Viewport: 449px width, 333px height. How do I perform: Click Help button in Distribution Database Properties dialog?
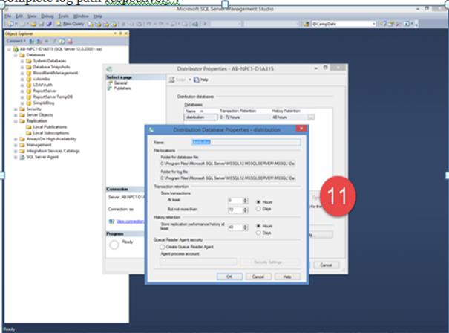coord(287,277)
